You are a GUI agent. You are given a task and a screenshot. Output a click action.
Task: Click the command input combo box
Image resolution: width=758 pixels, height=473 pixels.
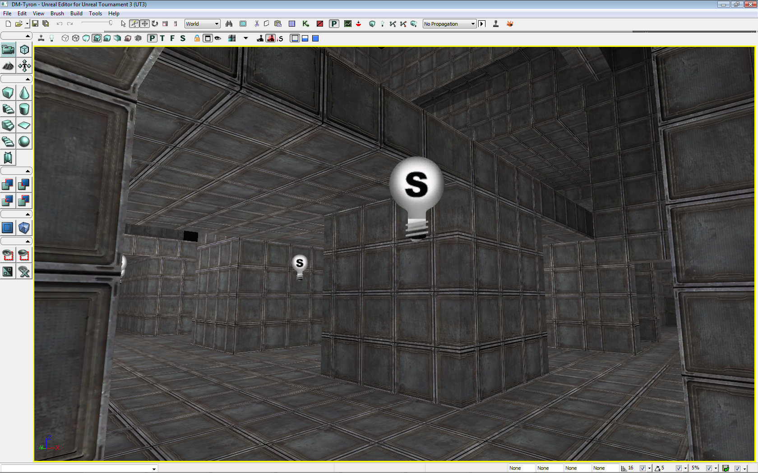pyautogui.click(x=79, y=468)
